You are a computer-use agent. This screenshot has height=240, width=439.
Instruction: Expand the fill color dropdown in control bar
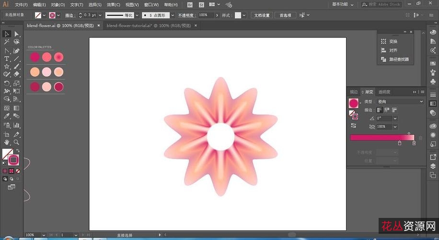point(44,15)
